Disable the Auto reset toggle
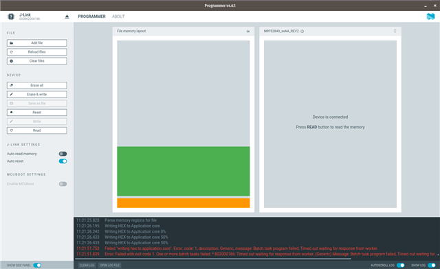 pos(63,161)
